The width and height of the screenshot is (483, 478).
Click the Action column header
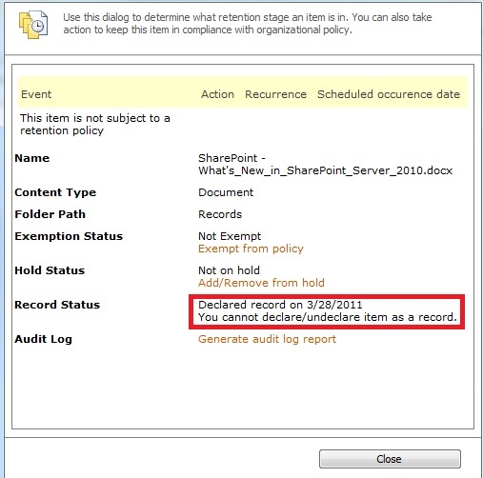[217, 94]
